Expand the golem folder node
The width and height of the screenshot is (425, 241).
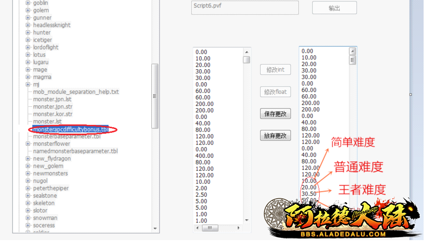pos(28,10)
